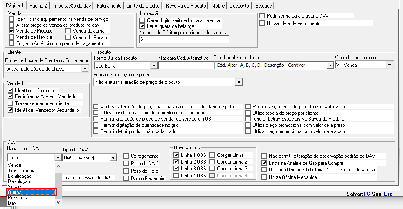Check Alterar preço de venda de produto no dav
The height and width of the screenshot is (209, 403).
(11, 25)
